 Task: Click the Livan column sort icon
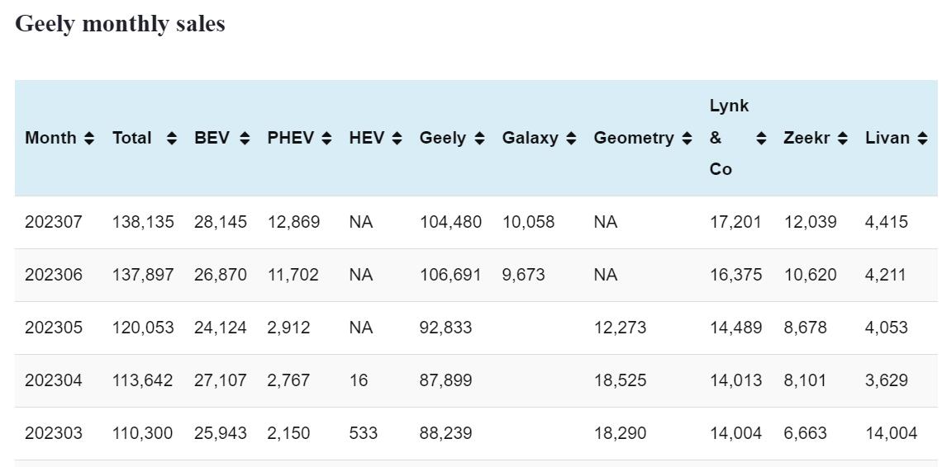click(x=922, y=139)
